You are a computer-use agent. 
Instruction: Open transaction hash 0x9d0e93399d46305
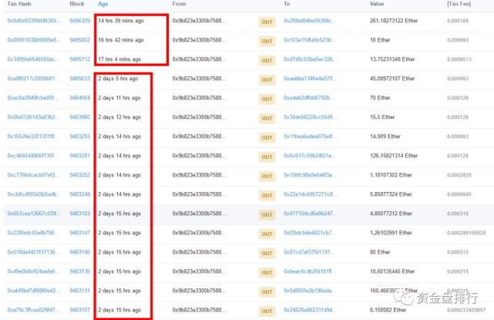tap(34, 21)
